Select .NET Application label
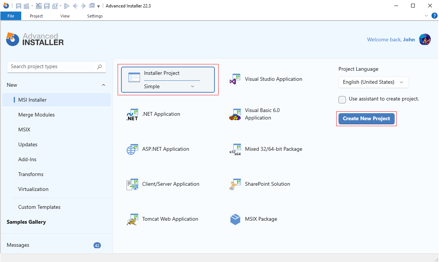This screenshot has height=262, width=439. (x=161, y=114)
